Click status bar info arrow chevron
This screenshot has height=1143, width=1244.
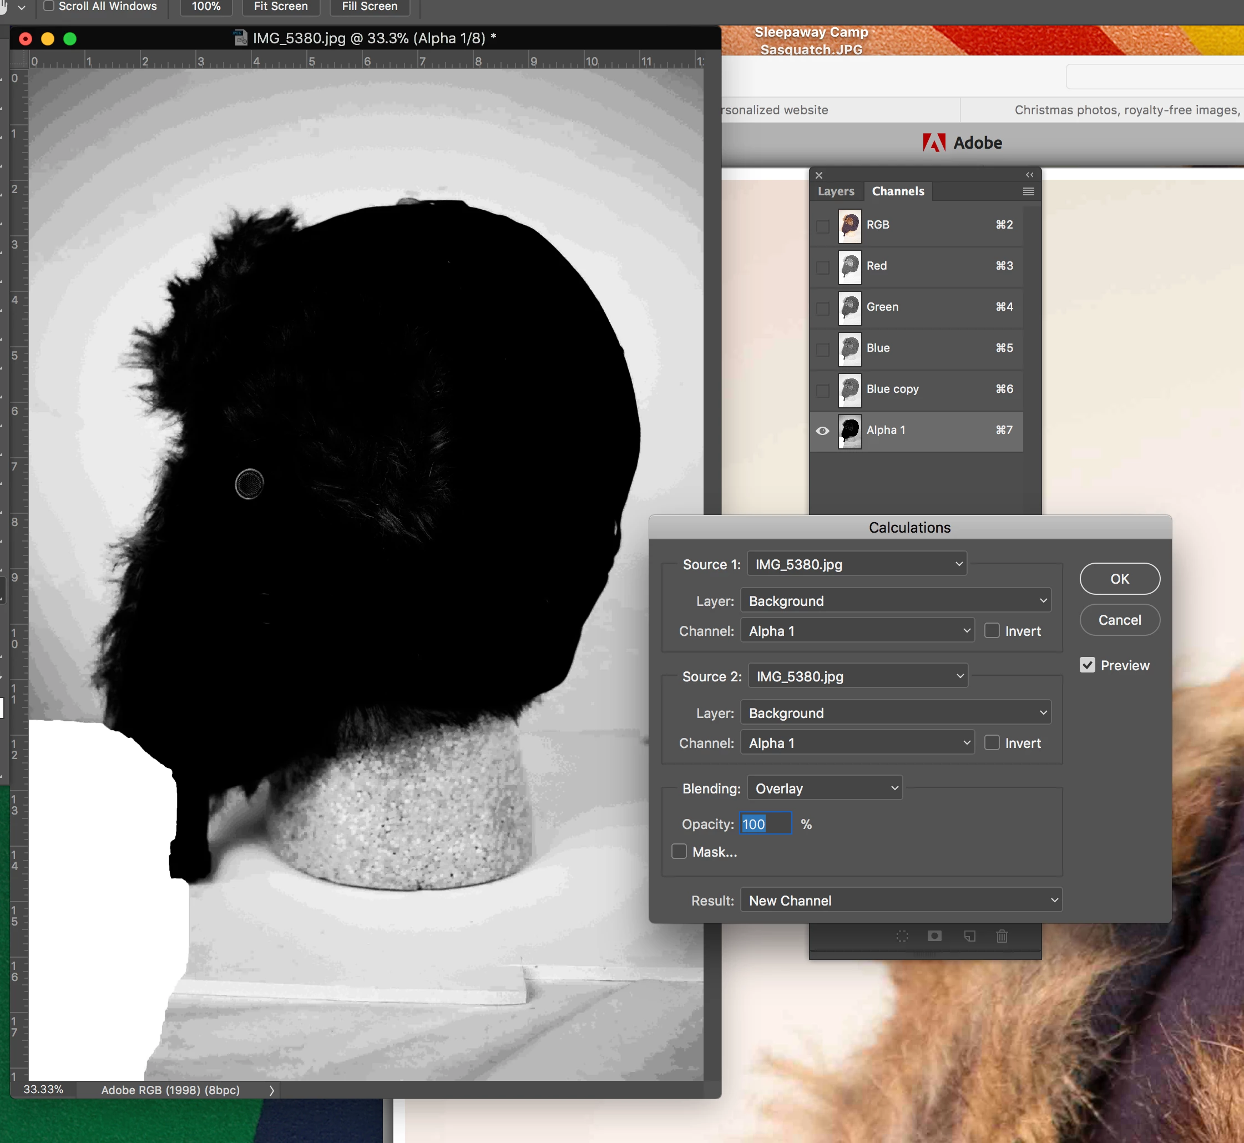click(x=271, y=1090)
